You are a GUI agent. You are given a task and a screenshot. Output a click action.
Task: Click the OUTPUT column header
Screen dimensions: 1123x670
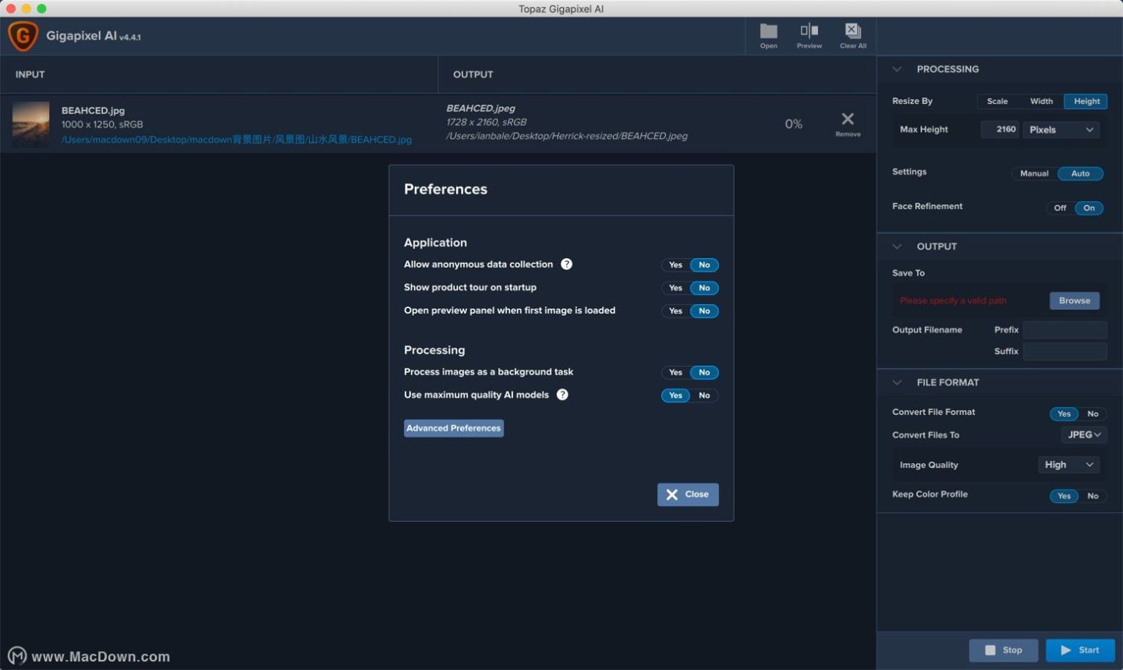click(473, 75)
